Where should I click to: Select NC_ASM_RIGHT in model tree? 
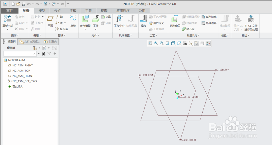[23, 65]
